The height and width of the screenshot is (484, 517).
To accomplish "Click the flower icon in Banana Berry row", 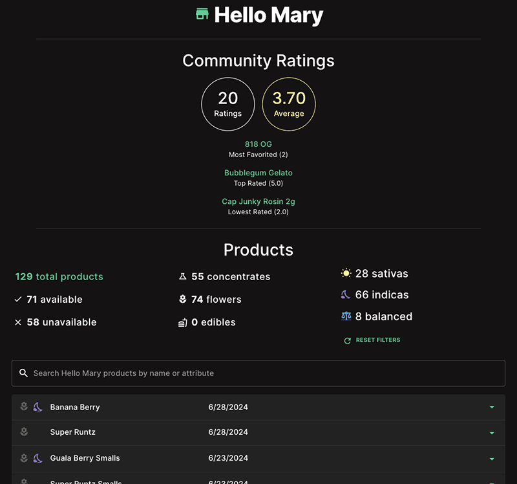I will coord(24,406).
